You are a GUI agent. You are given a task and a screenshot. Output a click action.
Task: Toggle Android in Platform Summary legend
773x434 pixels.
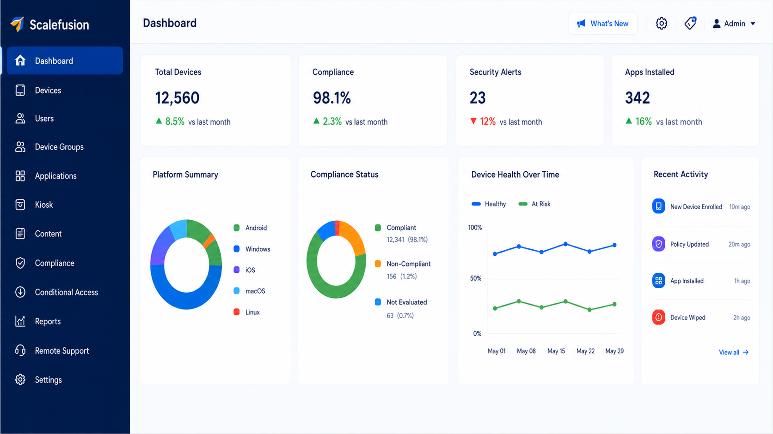(x=250, y=228)
